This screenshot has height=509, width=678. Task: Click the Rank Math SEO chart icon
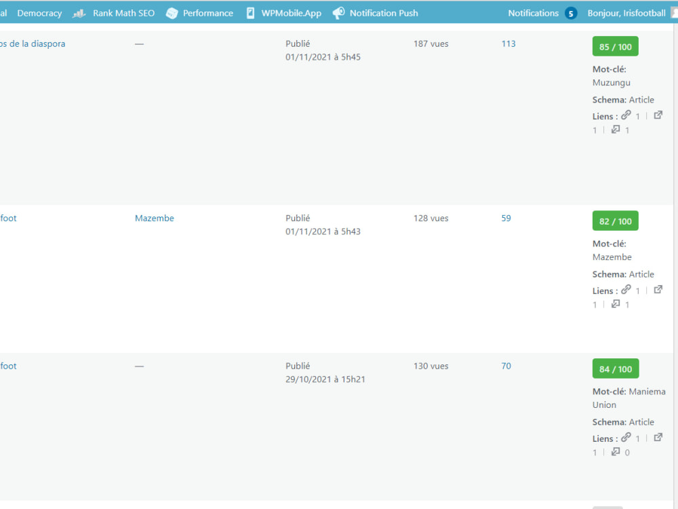(79, 14)
